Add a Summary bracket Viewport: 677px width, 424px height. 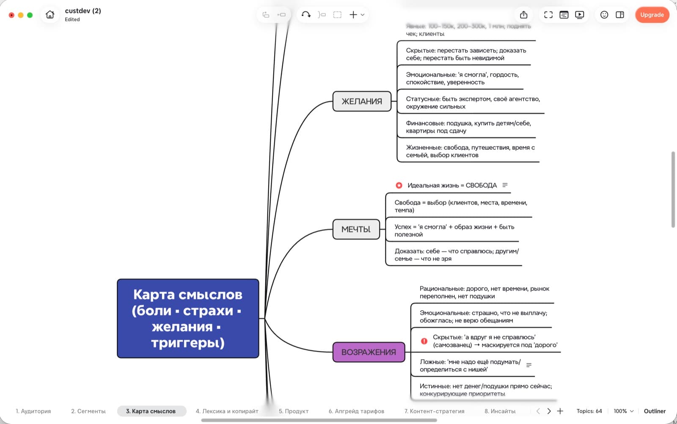(x=322, y=15)
